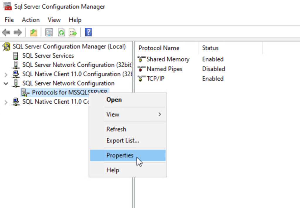Click the Export List toolbar icon
The width and height of the screenshot is (300, 208).
point(72,32)
